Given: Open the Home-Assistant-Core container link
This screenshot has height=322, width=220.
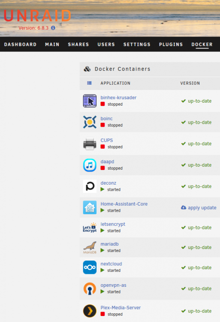Looking at the screenshot, I should (x=124, y=204).
